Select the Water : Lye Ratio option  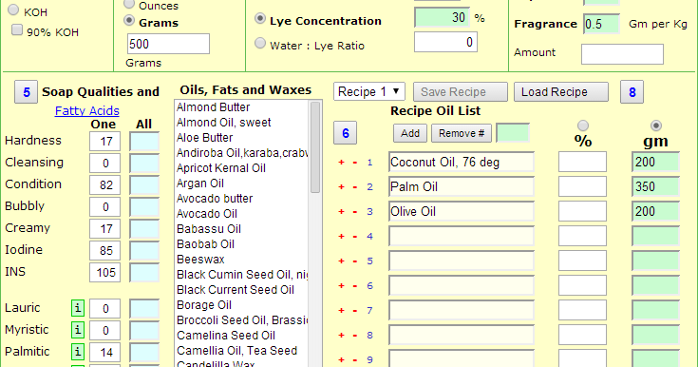[x=260, y=44]
